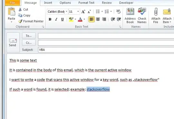Screen dimensions: 174x119
Task: Open the Calibri font name dropdown
Action: (x=66, y=12)
